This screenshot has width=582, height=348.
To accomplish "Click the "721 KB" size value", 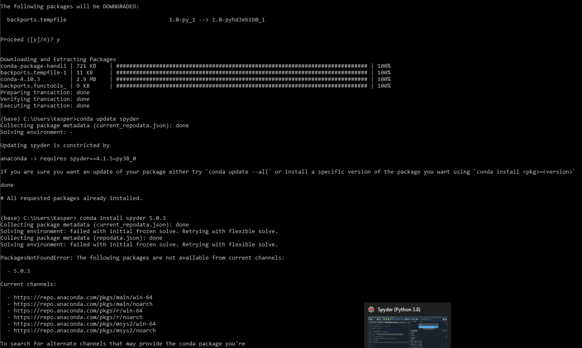I will click(86, 66).
